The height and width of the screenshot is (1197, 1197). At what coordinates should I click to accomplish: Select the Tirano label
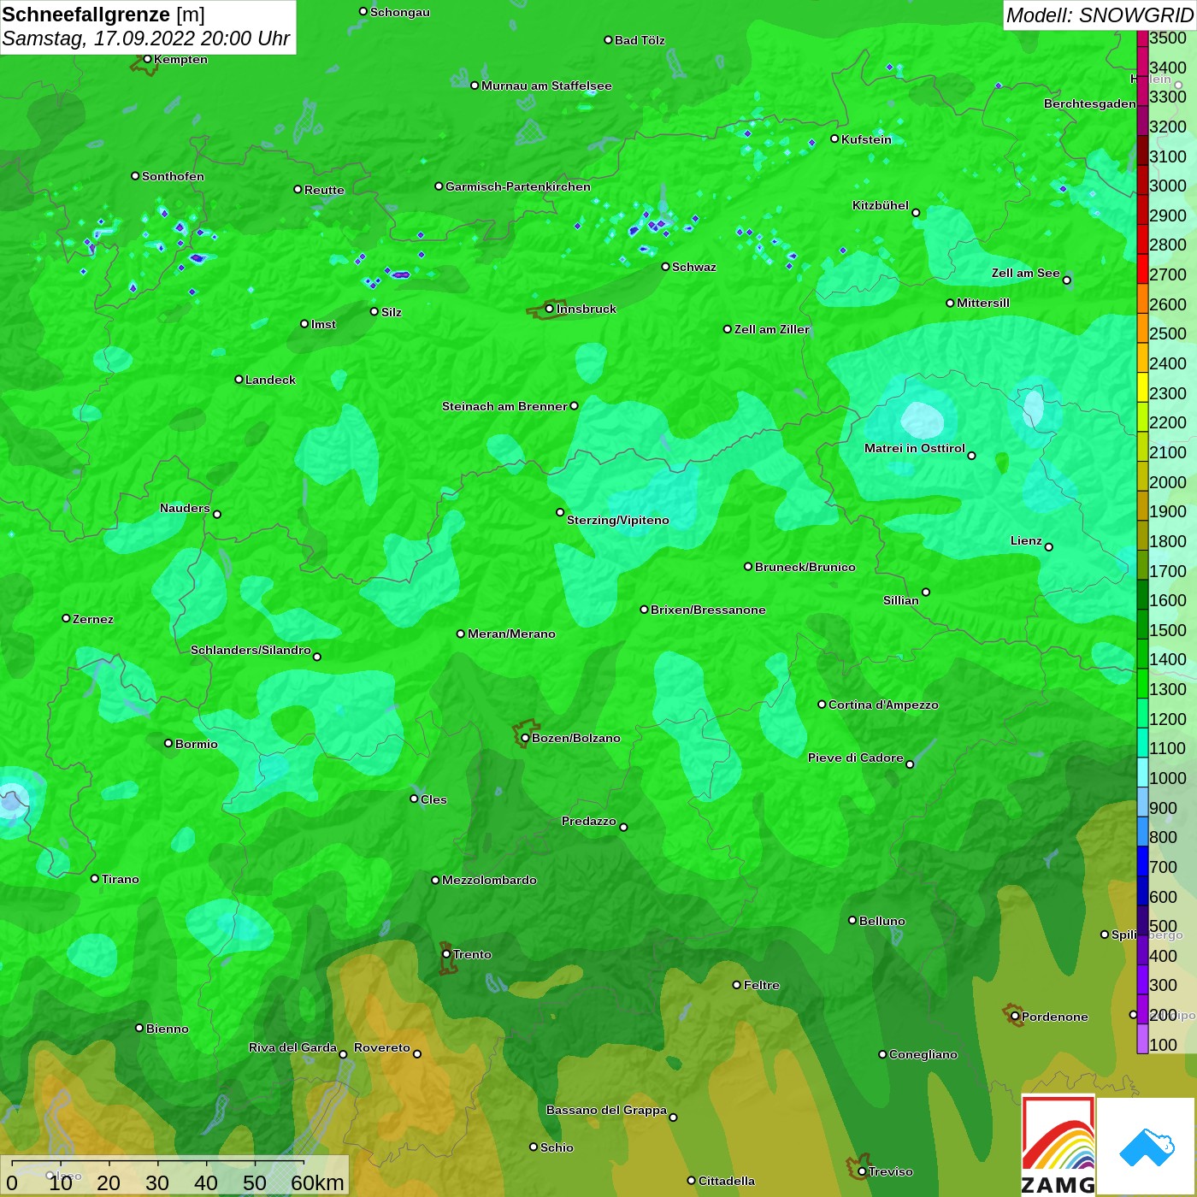(120, 879)
